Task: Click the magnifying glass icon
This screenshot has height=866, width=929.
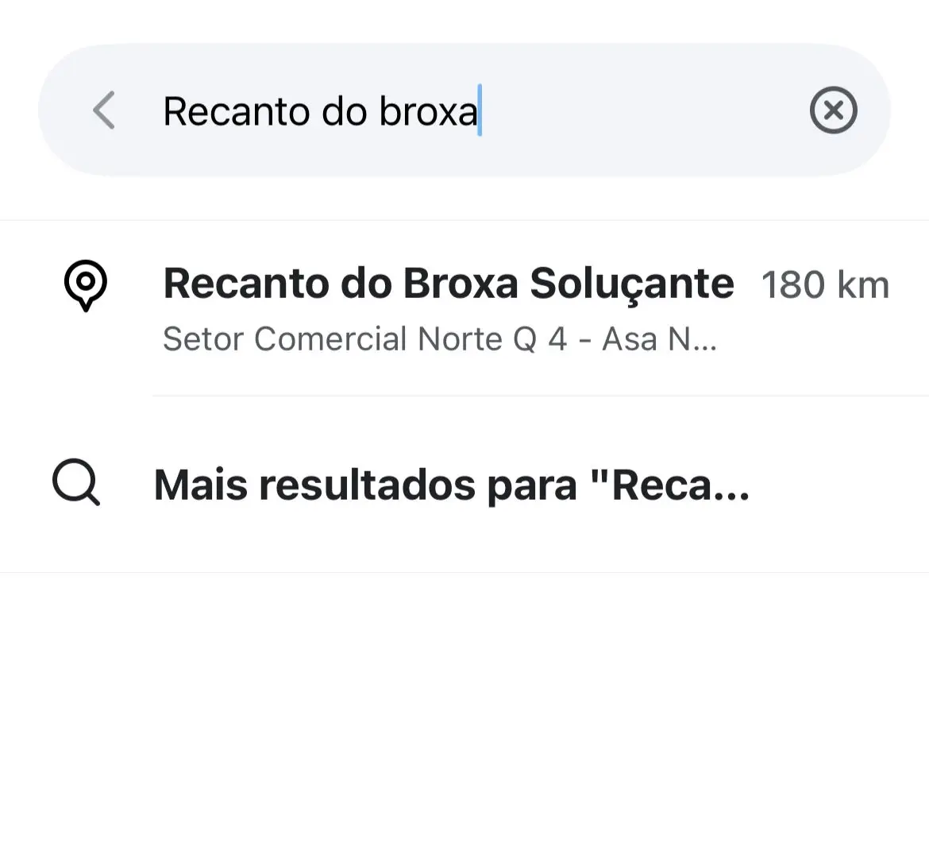Action: [76, 483]
